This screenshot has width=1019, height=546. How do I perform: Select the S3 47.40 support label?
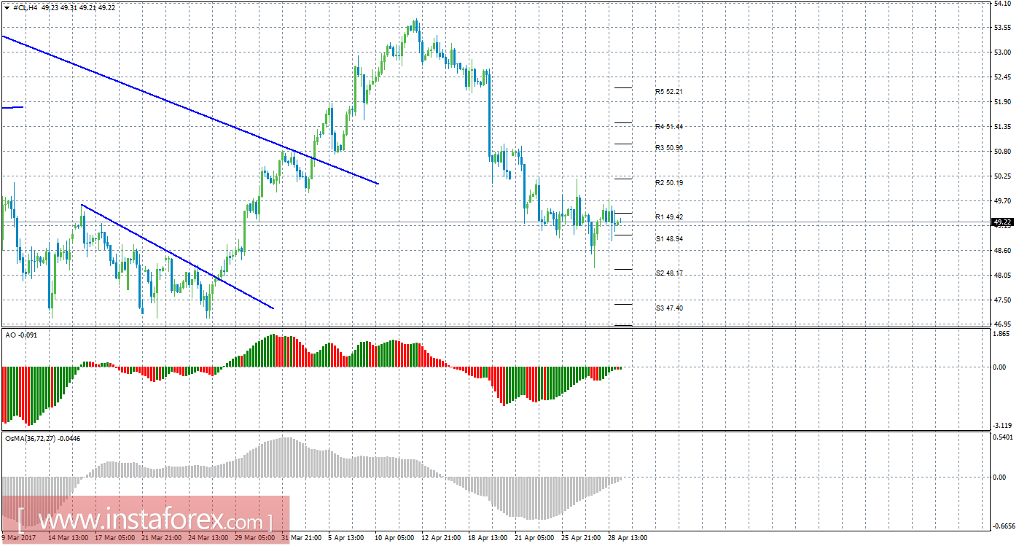tap(668, 308)
